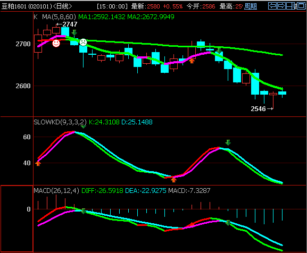This screenshot has height=253, width=307.
Task: Click the K:24.3108 readout
Action: click(x=104, y=122)
